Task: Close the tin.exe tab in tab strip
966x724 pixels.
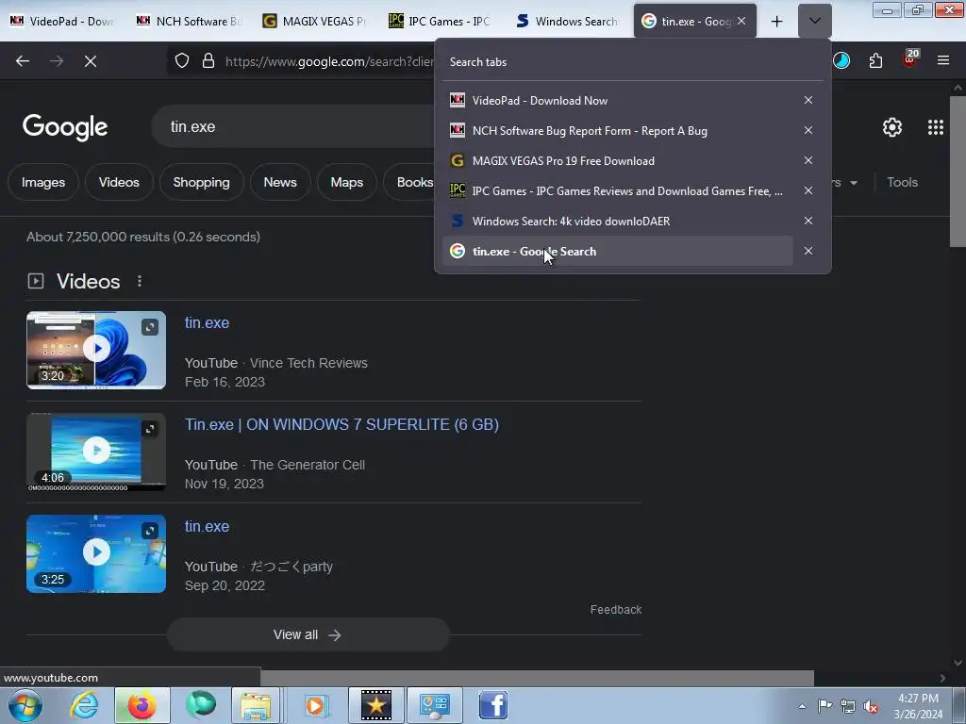Action: [741, 21]
